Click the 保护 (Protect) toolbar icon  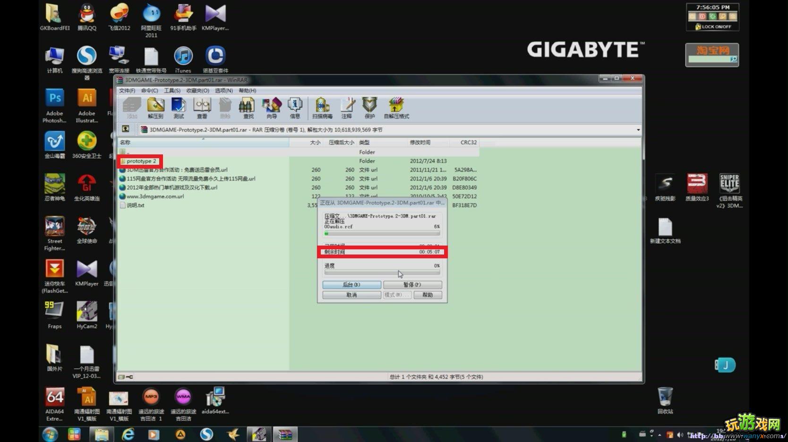point(369,108)
